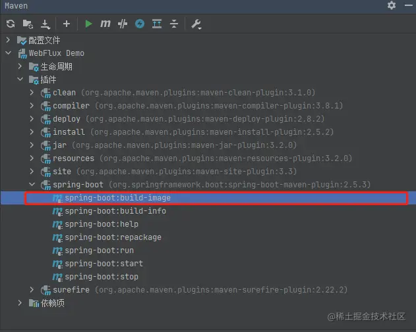Click the maven-surefire-plugin:2.22.2 text
The width and height of the screenshot is (416, 332).
(x=278, y=290)
